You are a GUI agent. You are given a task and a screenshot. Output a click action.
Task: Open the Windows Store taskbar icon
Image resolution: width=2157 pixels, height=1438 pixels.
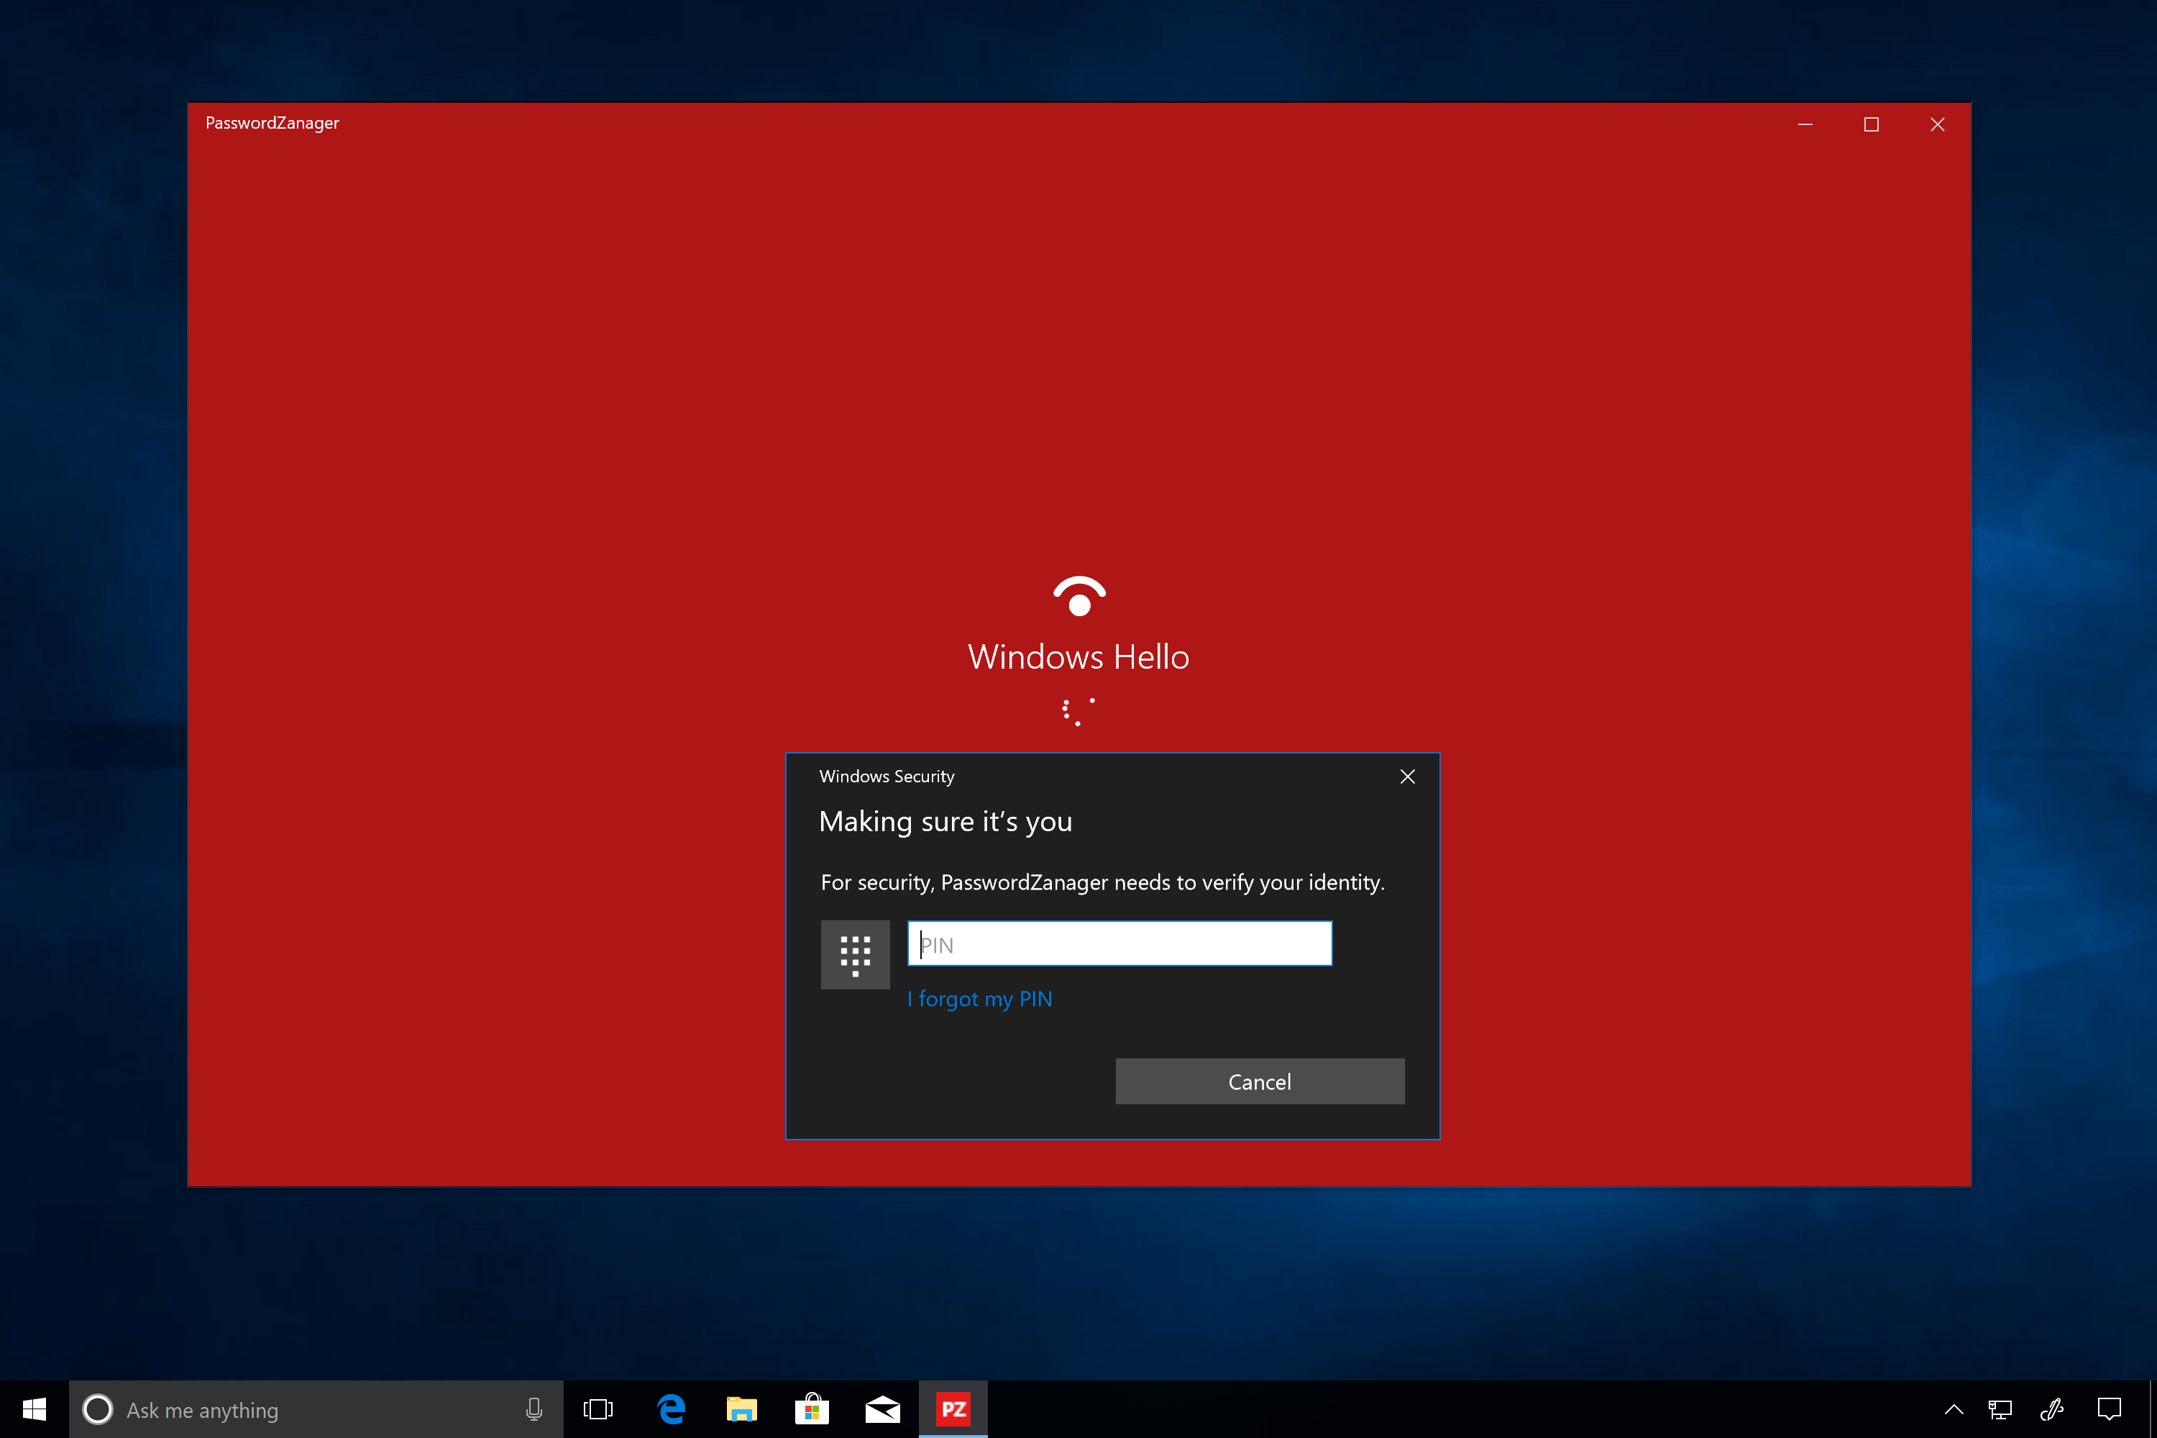point(812,1409)
